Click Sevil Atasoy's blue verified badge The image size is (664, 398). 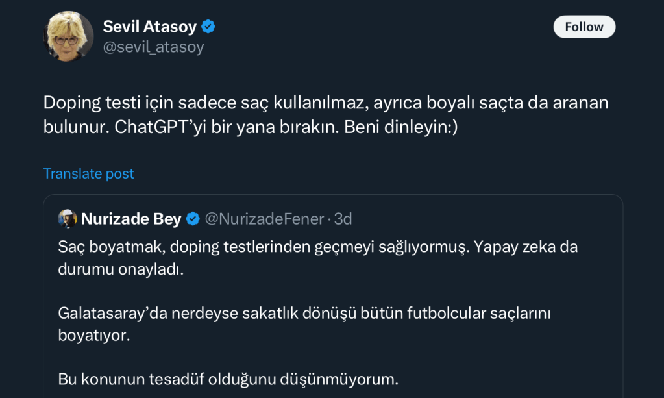tap(208, 27)
